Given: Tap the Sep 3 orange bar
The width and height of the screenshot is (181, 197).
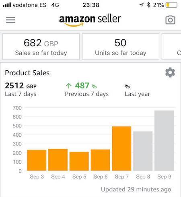Looking at the screenshot, I should click(37, 160).
